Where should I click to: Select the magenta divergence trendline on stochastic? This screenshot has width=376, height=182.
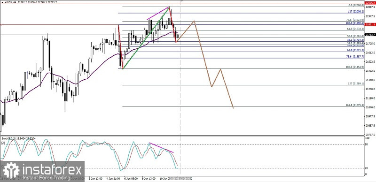point(161,147)
